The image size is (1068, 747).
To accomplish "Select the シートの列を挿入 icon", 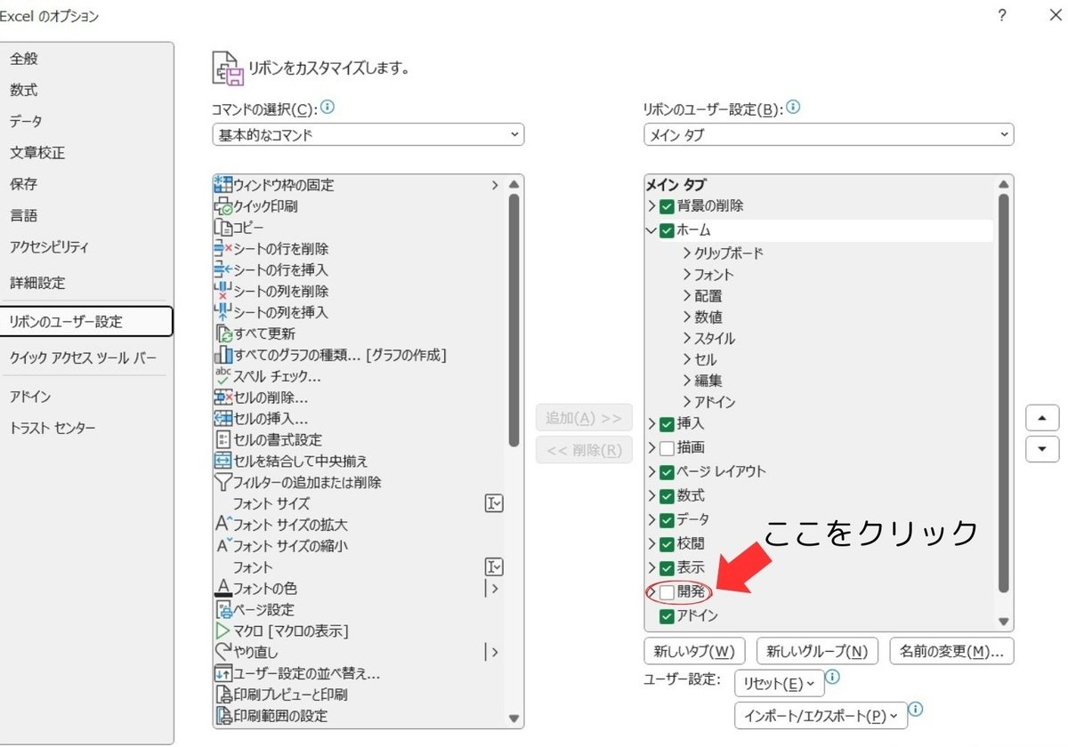I will [x=223, y=312].
